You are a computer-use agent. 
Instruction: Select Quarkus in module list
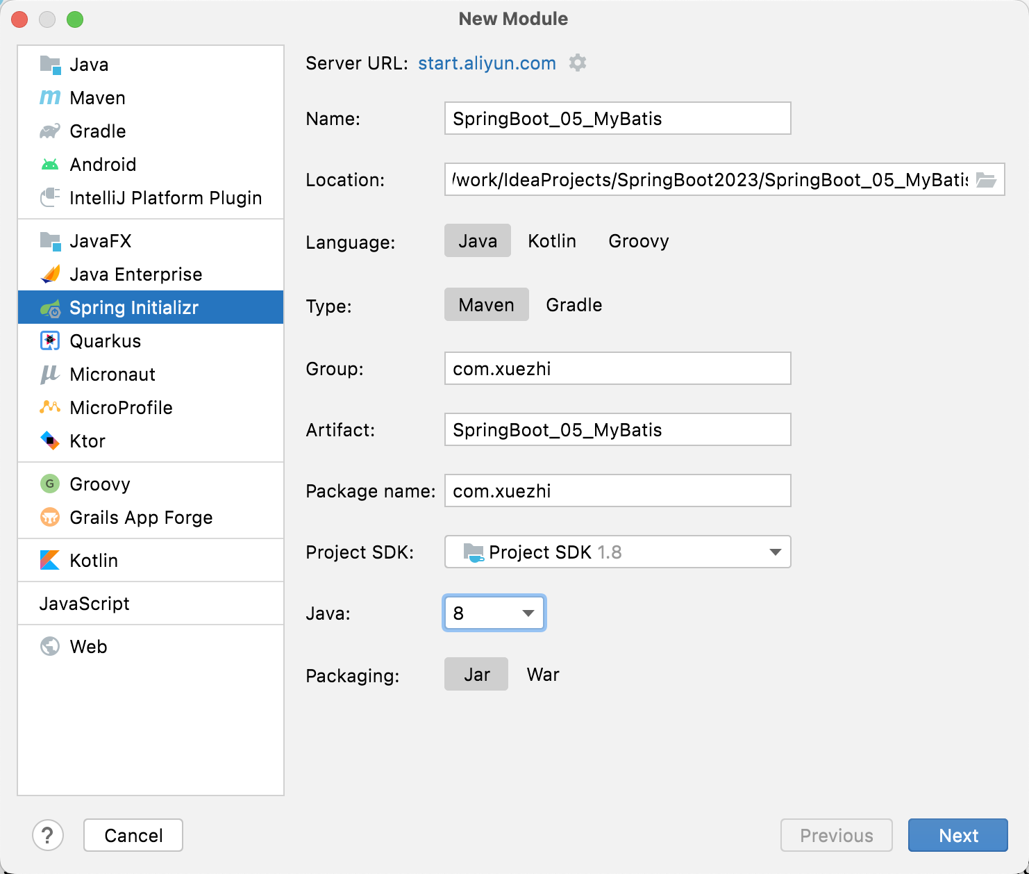151,341
